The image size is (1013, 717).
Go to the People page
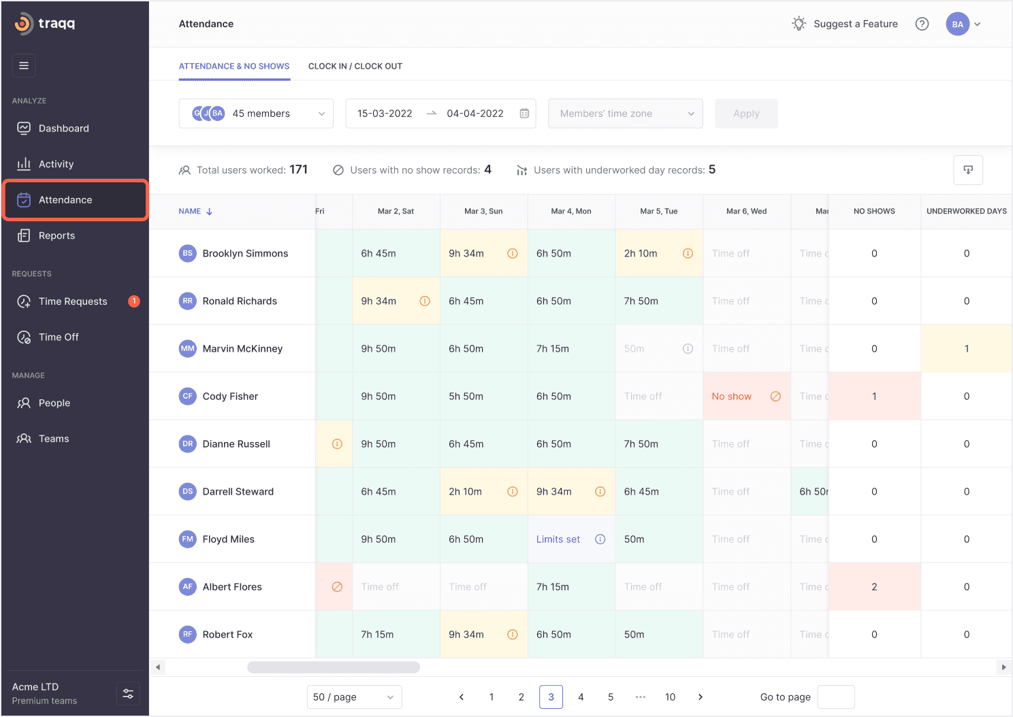pos(54,403)
